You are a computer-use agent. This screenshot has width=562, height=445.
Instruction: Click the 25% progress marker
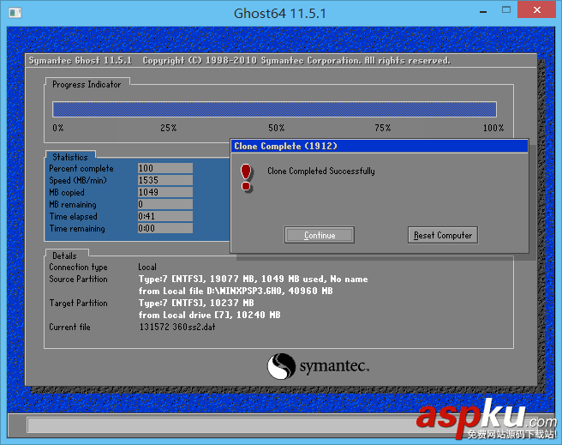coord(169,128)
